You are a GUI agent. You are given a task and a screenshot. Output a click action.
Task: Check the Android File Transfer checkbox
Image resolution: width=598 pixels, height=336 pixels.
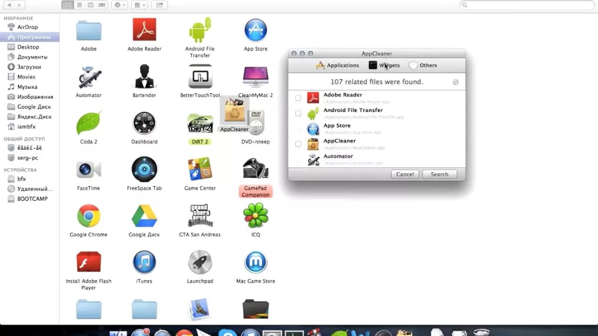[x=298, y=113]
